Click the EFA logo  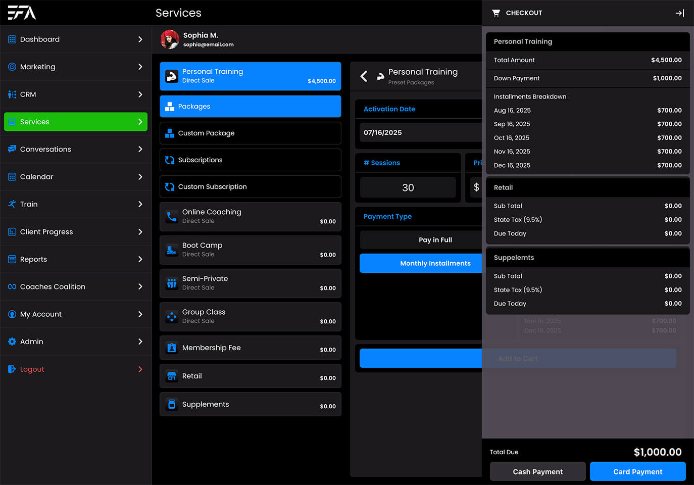pos(22,13)
